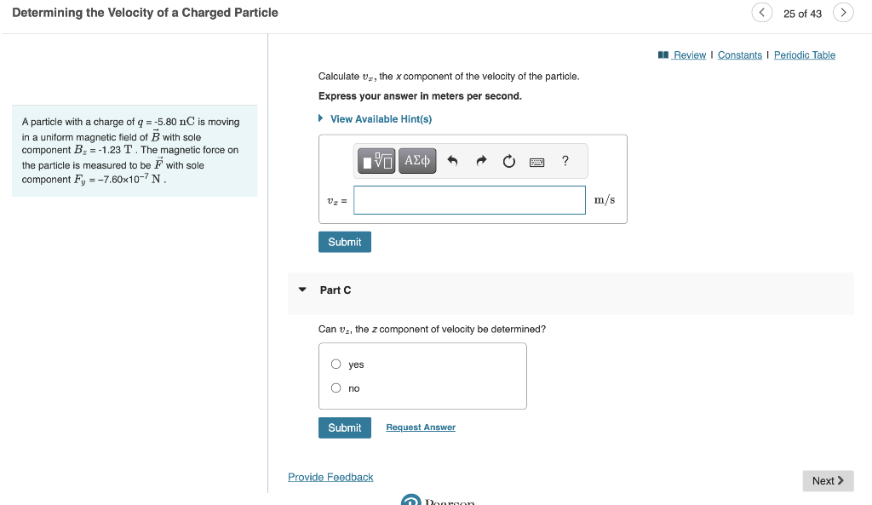Click Request Answer for Part C
The height and width of the screenshot is (505, 872).
tap(420, 427)
